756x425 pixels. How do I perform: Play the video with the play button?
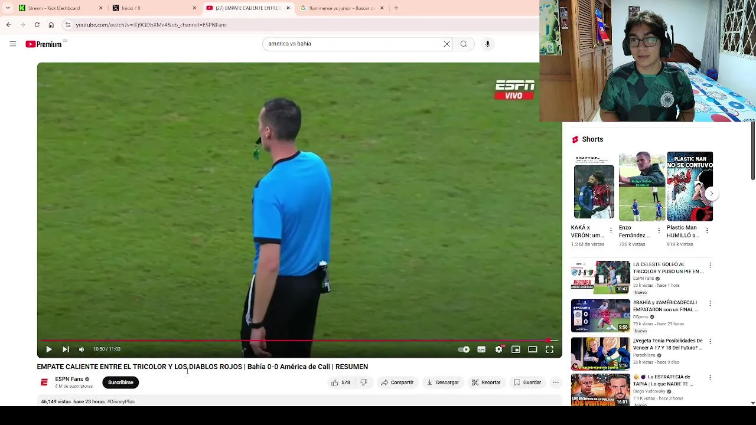click(49, 349)
